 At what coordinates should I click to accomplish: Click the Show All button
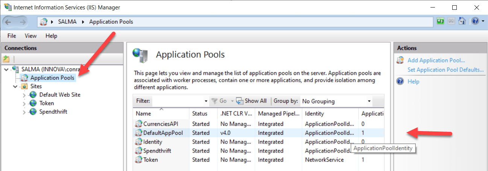[255, 101]
